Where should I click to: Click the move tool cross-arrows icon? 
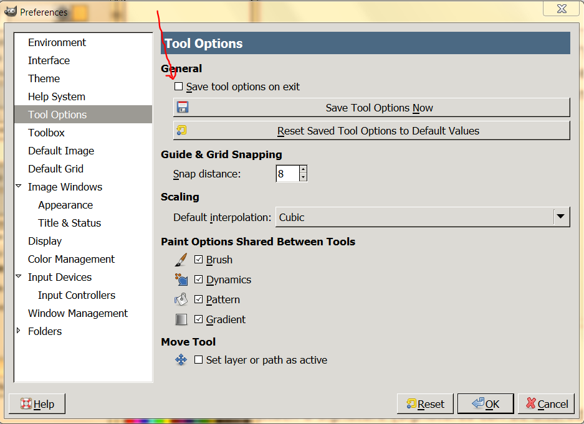pyautogui.click(x=181, y=360)
